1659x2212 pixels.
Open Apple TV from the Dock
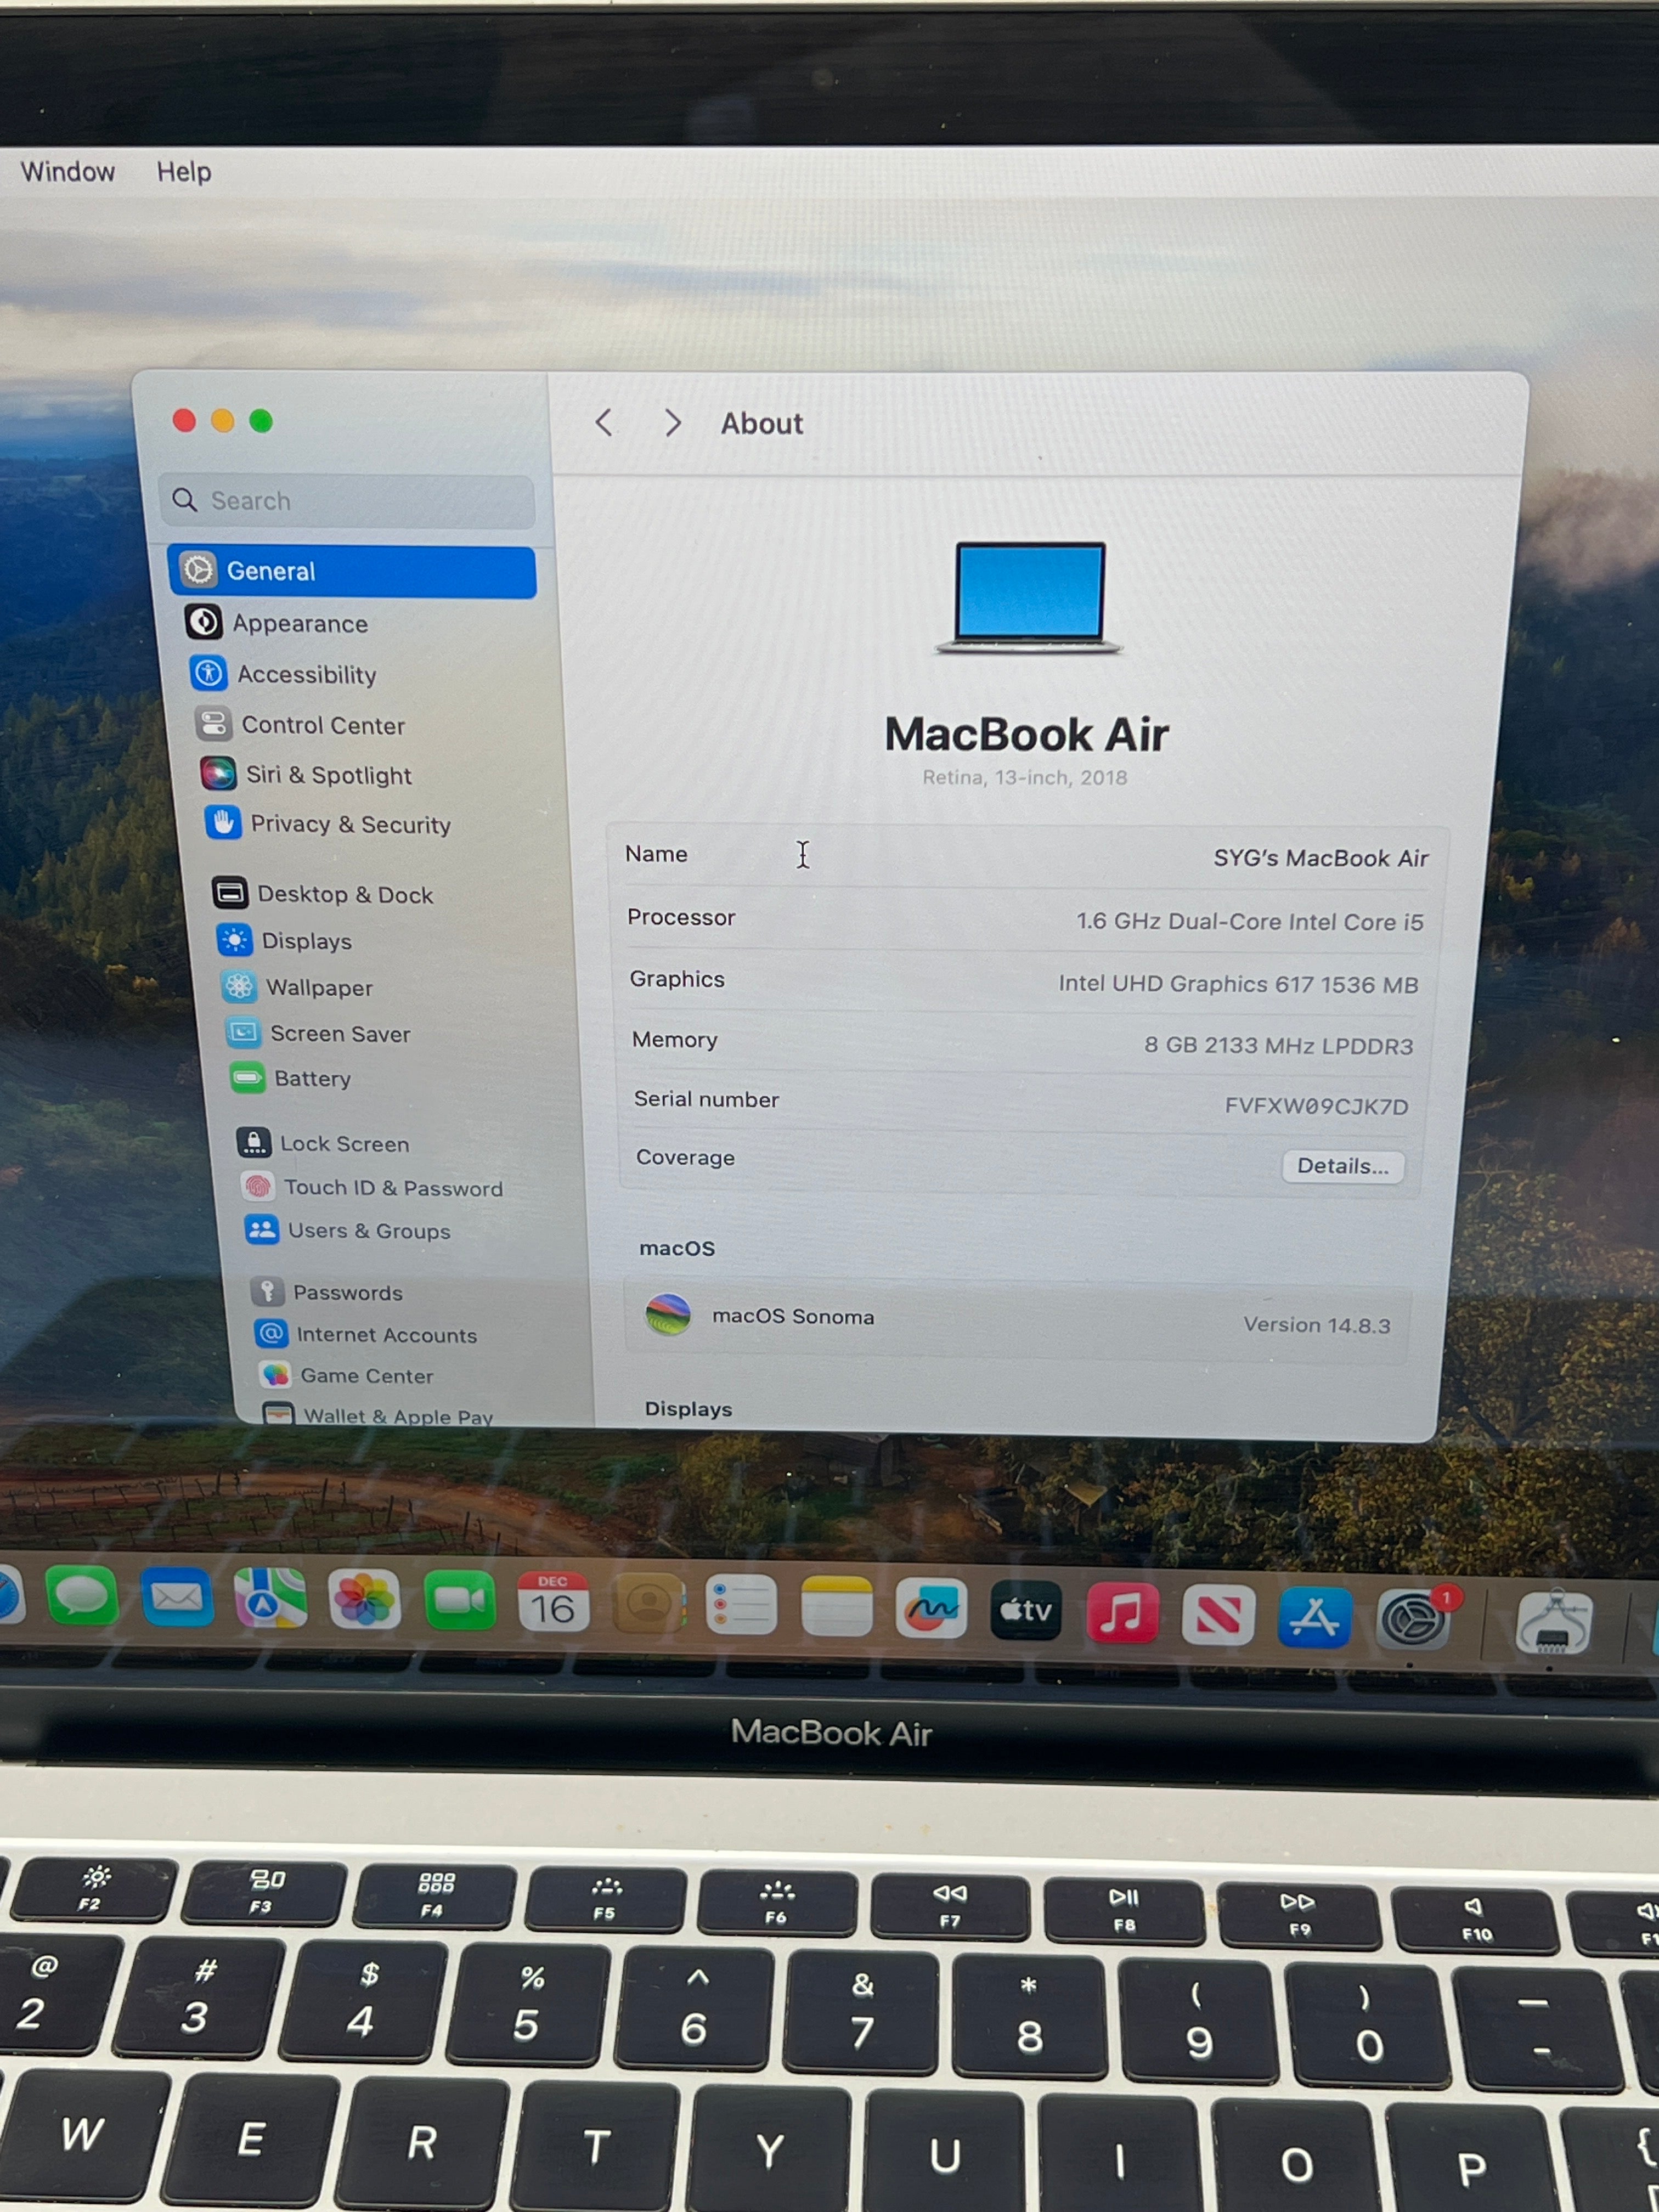(x=1026, y=1611)
